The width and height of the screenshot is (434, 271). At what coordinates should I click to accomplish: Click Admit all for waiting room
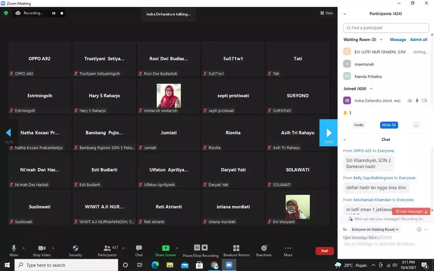pos(418,40)
